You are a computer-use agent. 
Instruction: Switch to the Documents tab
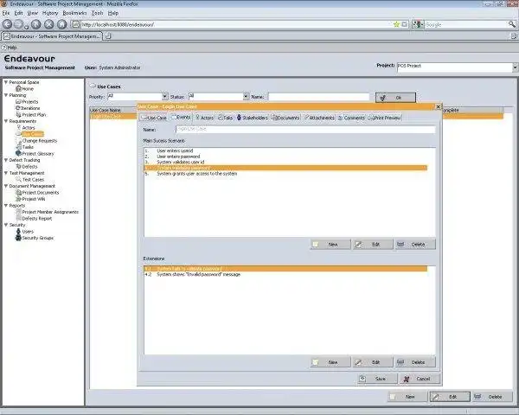(x=285, y=118)
